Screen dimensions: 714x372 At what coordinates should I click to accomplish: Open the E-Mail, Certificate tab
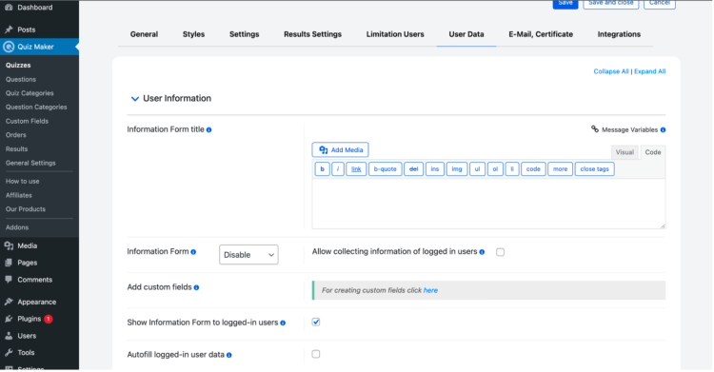(541, 34)
